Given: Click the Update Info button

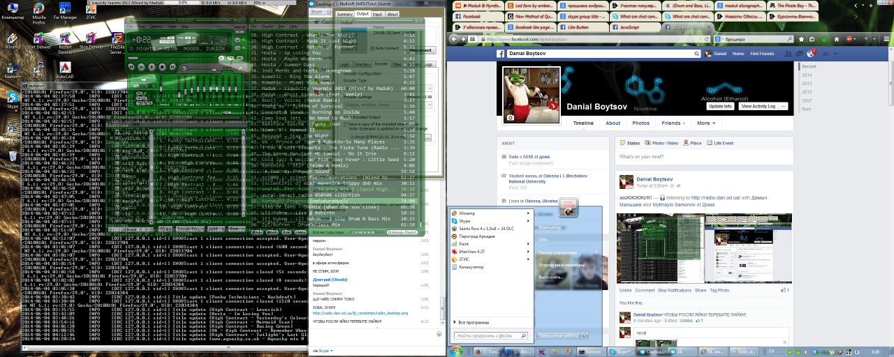Looking at the screenshot, I should pos(719,107).
